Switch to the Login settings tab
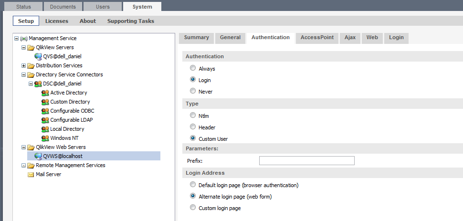The image size is (463, 221). tap(396, 38)
